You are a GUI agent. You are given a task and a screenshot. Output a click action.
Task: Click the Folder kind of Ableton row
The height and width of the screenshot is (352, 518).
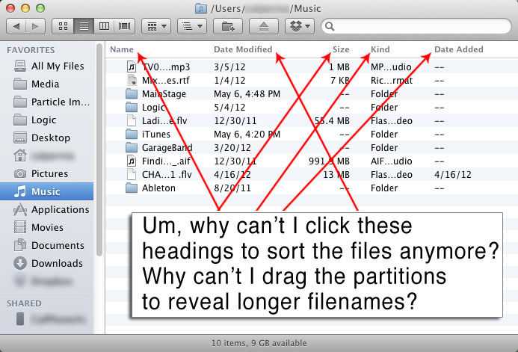pyautogui.click(x=384, y=188)
